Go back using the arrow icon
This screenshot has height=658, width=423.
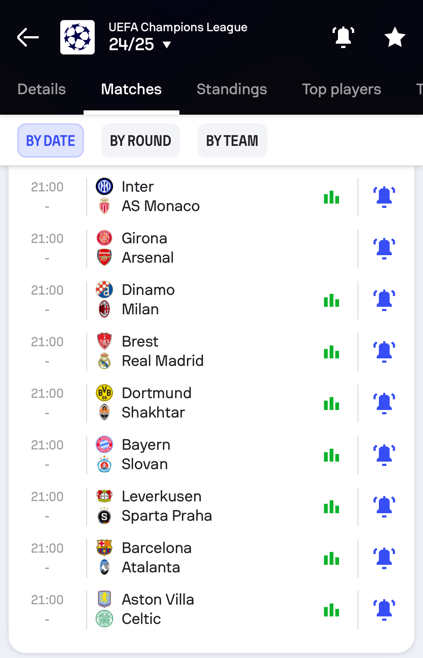28,37
